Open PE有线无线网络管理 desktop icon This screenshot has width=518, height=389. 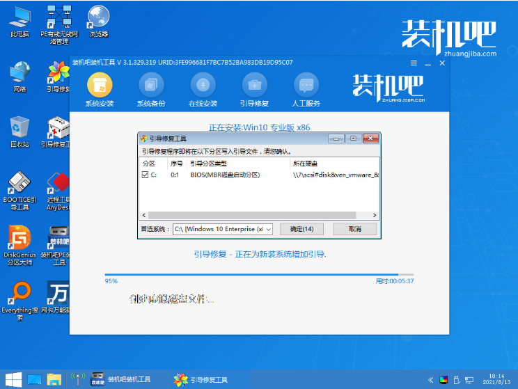coord(59,25)
